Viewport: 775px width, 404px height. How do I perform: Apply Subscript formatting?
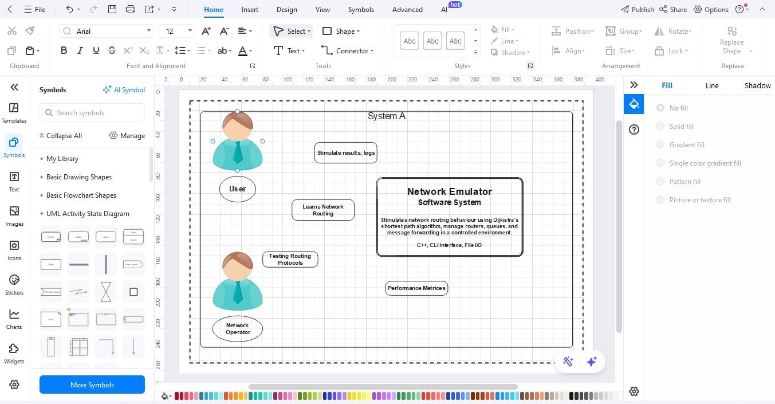[x=144, y=50]
